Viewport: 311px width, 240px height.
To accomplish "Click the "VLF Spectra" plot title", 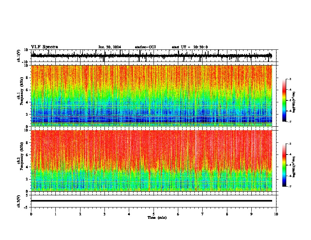I will [44, 47].
